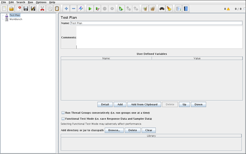Image resolution: width=246 pixels, height=154 pixels.
Task: Click the Expand All plus icon
Action: [x=66, y=8]
